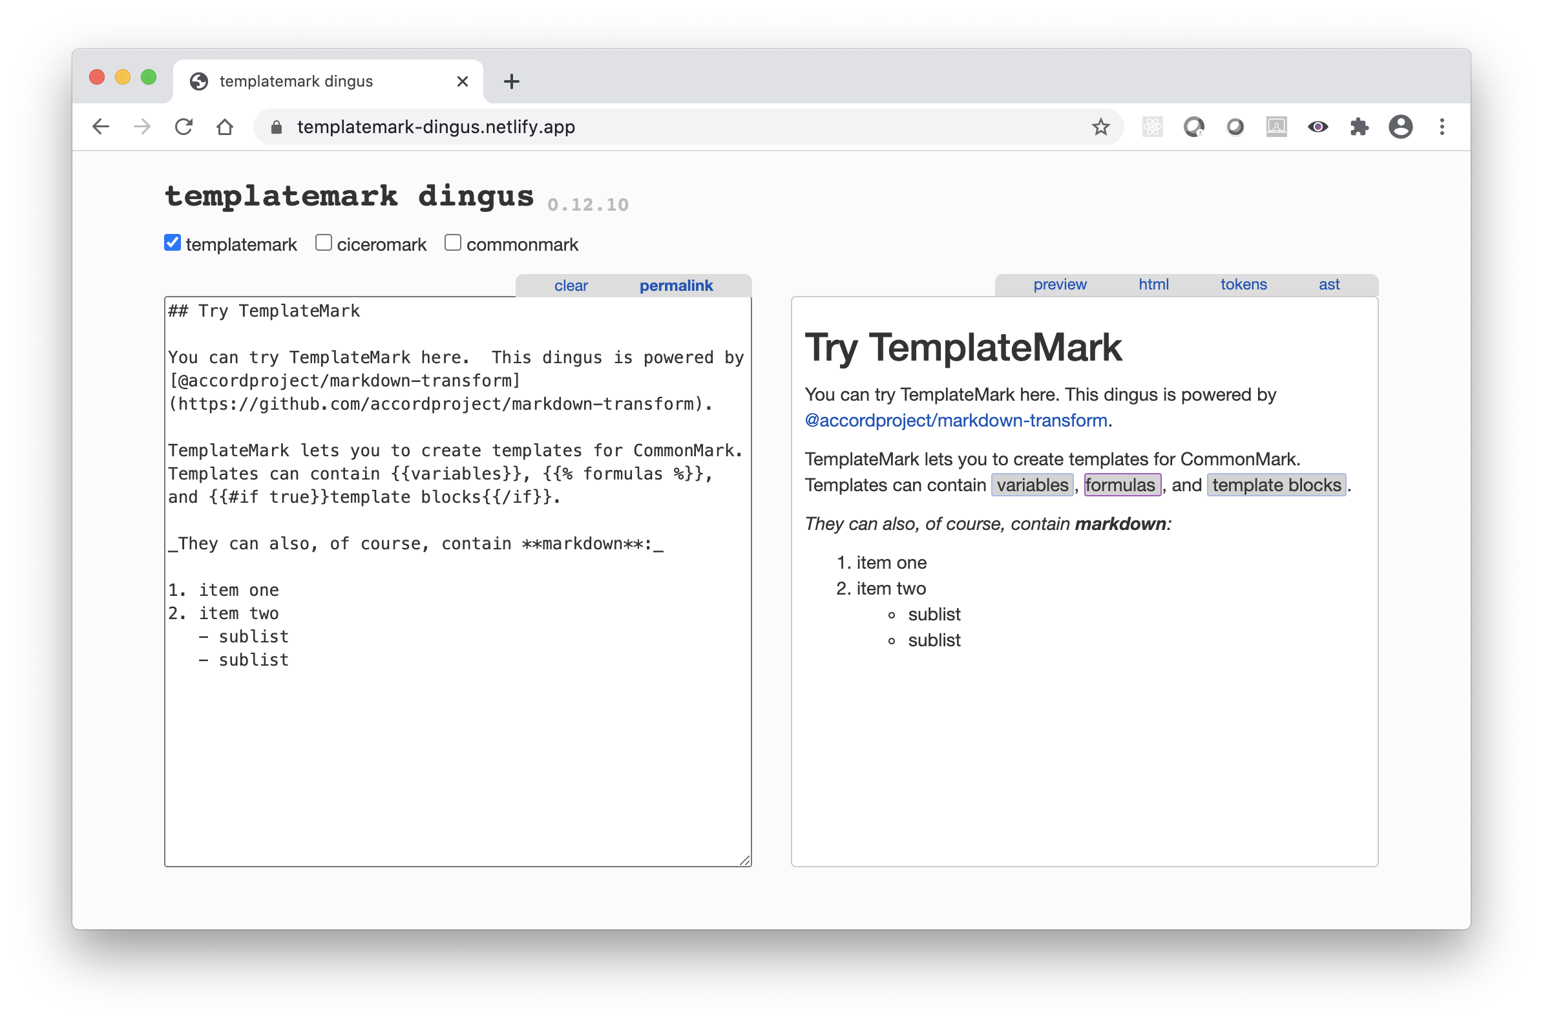Click the highlighted 'variables' element in preview

tap(1032, 485)
